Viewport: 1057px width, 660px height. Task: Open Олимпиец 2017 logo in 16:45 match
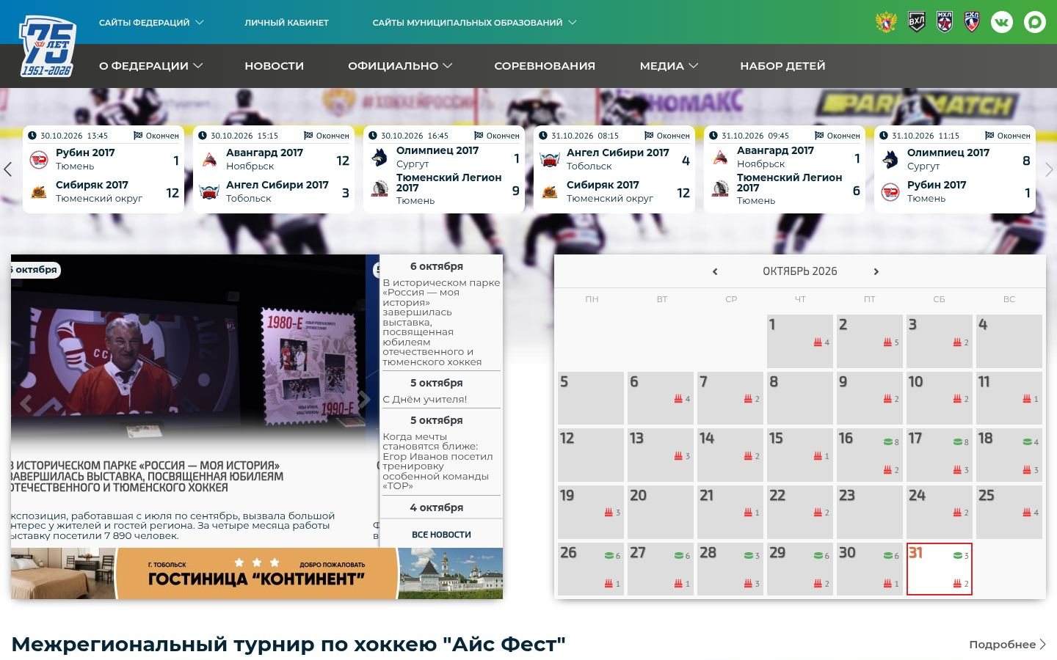coord(379,158)
